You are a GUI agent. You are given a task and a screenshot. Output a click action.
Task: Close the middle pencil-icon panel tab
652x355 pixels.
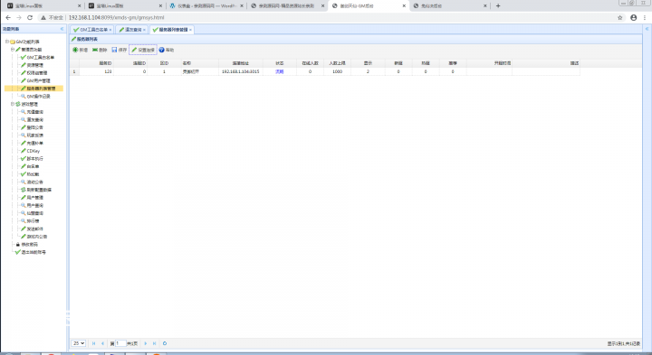(x=144, y=30)
